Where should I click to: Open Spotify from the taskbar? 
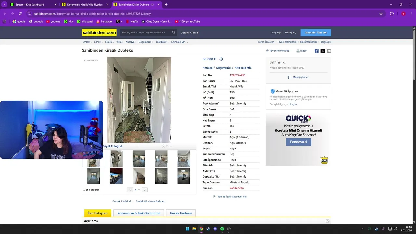pos(222,229)
